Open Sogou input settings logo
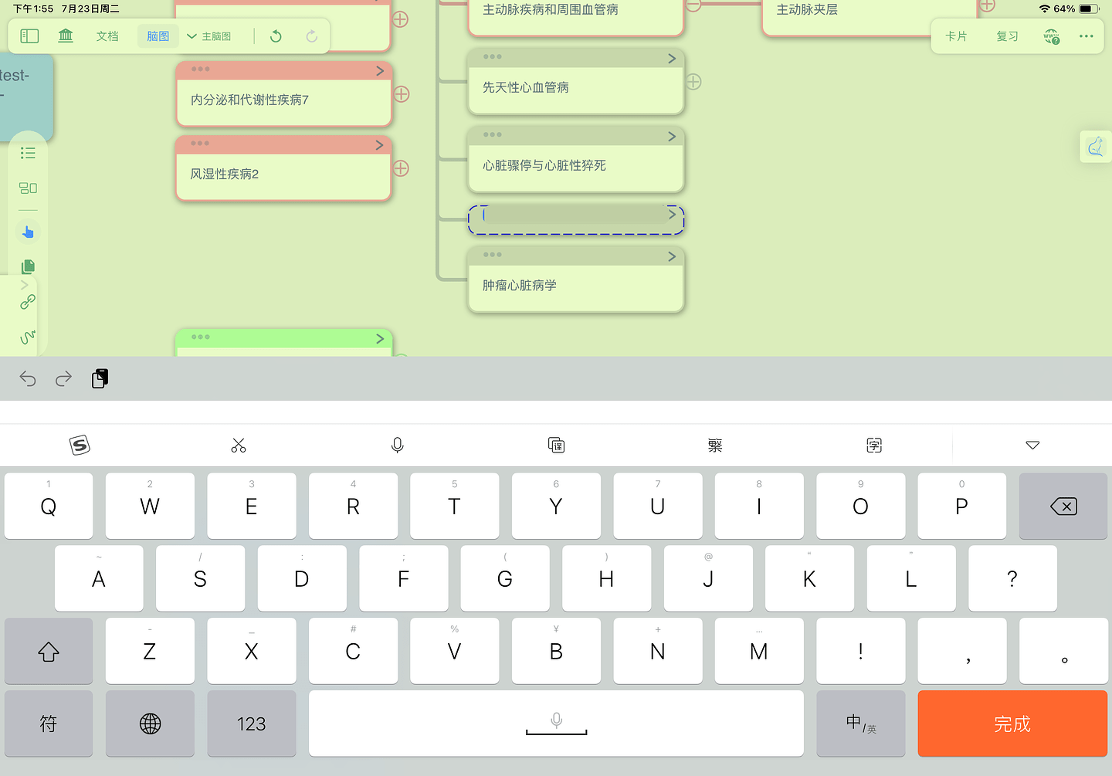 pyautogui.click(x=80, y=446)
